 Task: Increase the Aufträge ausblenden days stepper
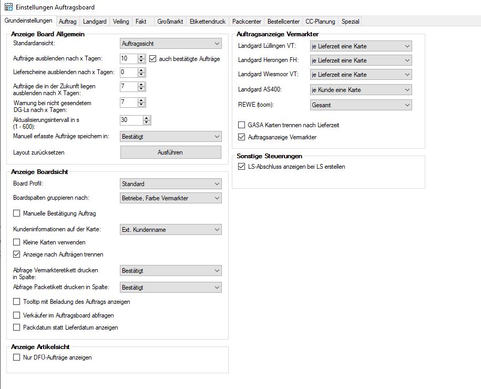click(x=141, y=56)
